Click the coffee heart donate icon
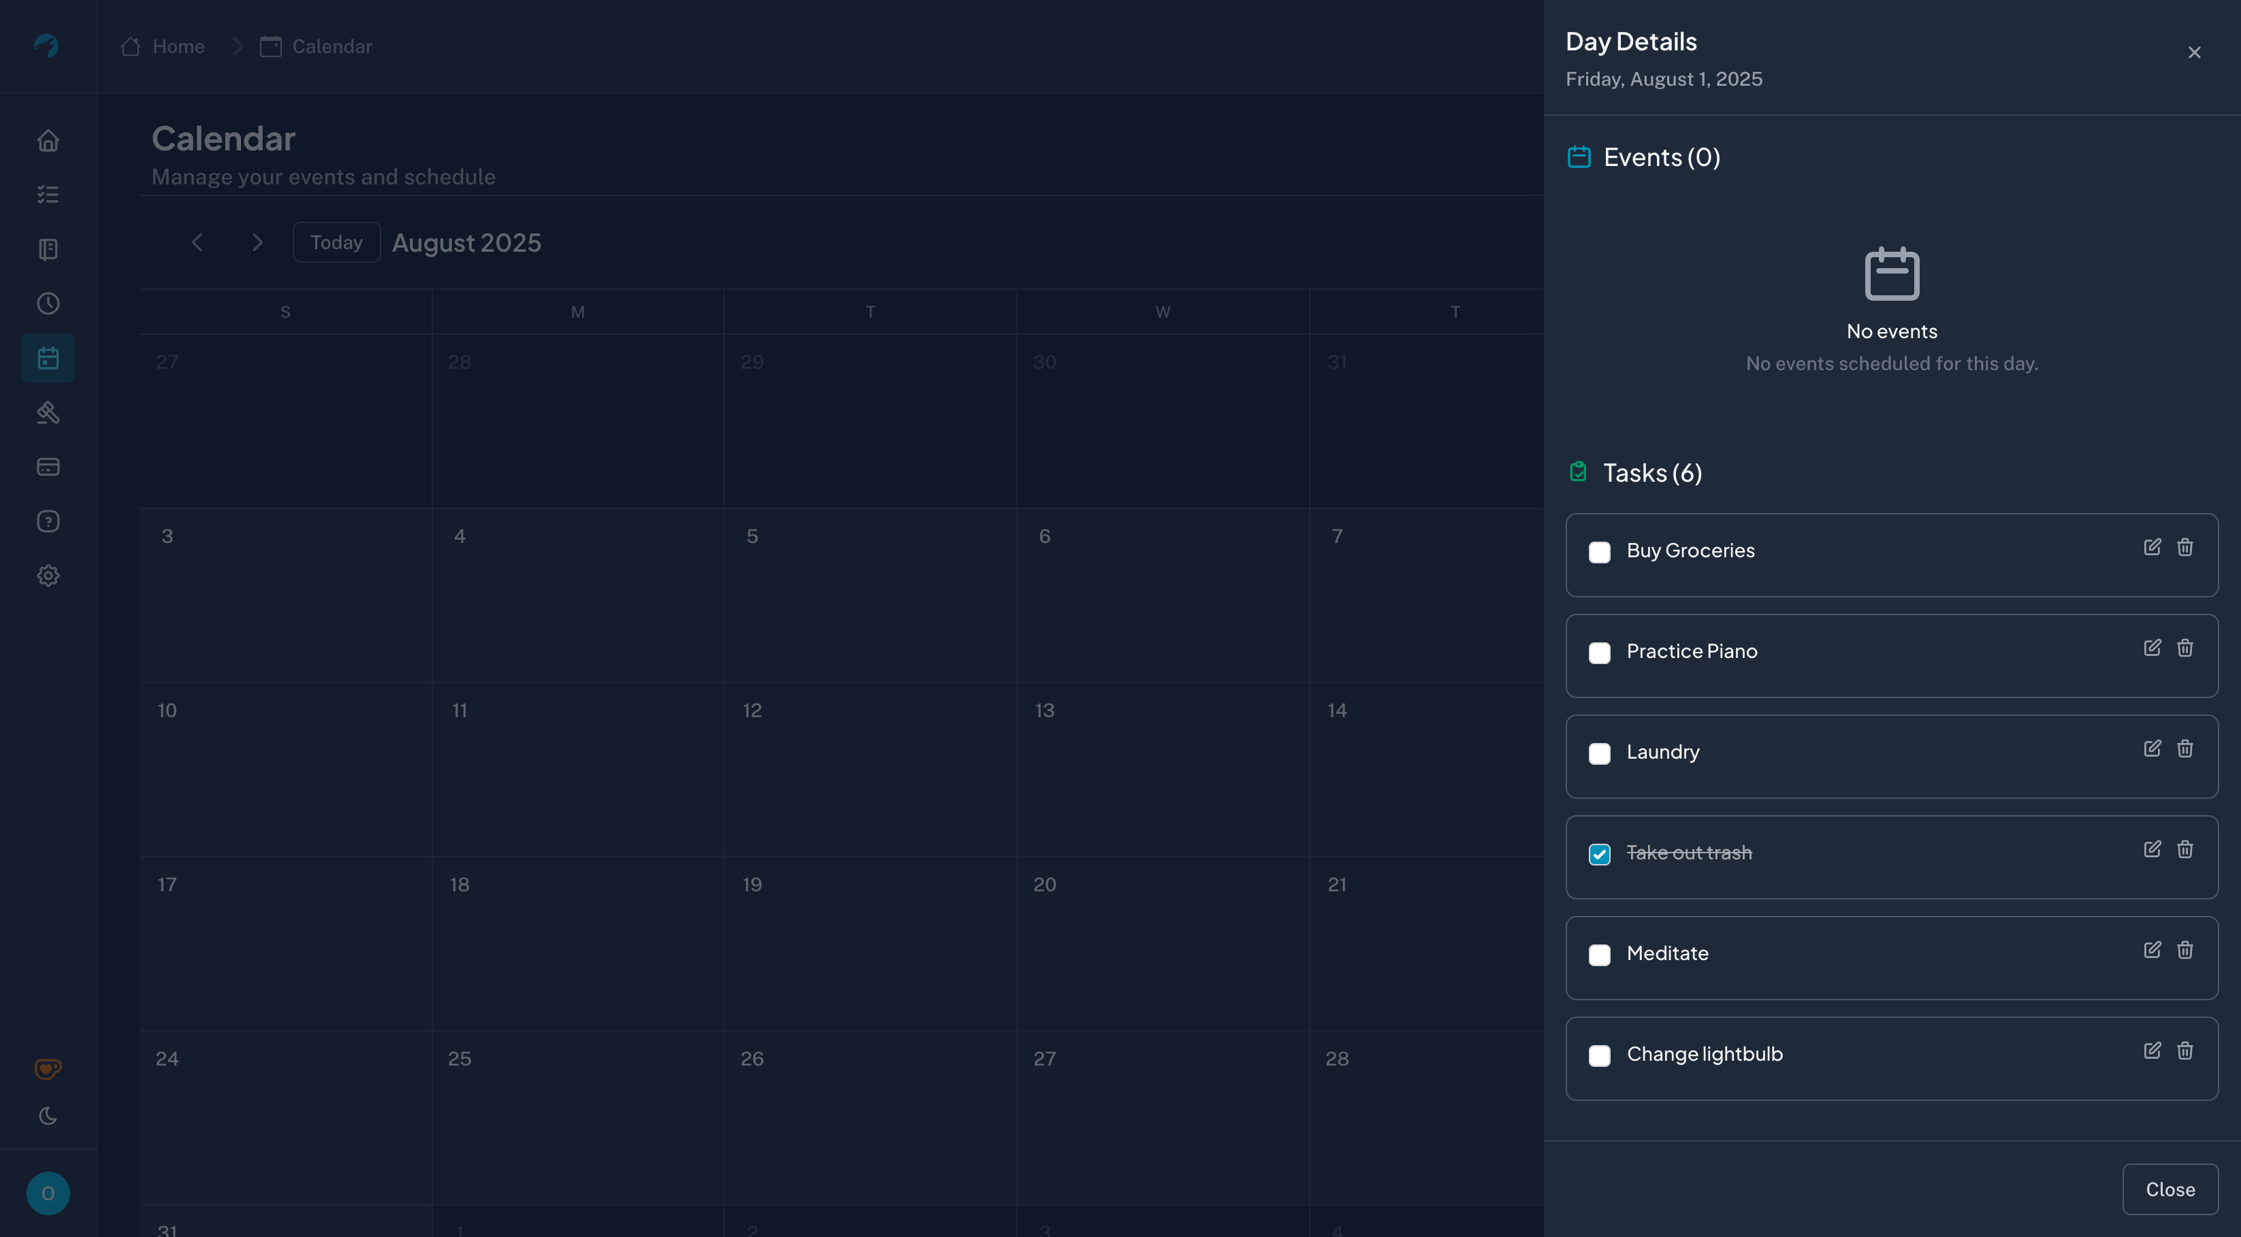Image resolution: width=2241 pixels, height=1237 pixels. tap(48, 1068)
